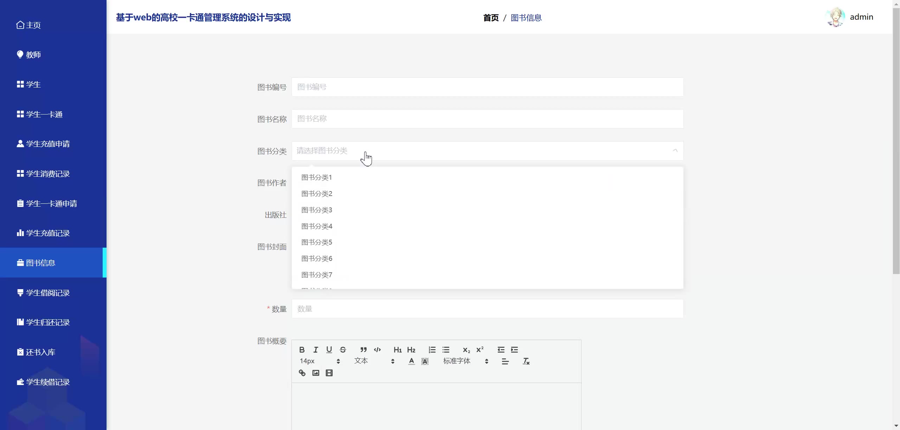Apply italic style in the editor toolbar
This screenshot has height=430, width=900.
click(x=315, y=350)
